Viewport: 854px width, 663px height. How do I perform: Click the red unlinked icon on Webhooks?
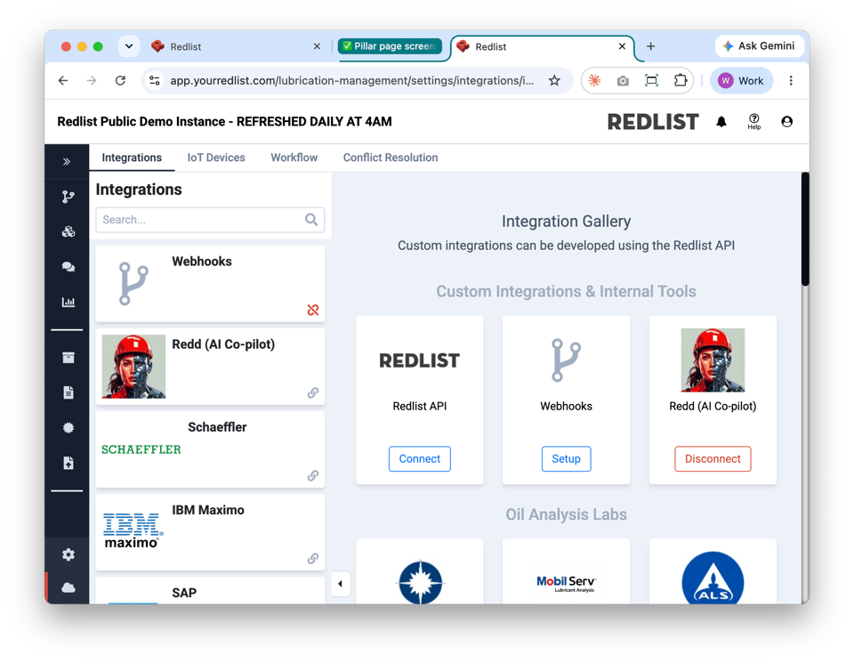[x=312, y=310]
